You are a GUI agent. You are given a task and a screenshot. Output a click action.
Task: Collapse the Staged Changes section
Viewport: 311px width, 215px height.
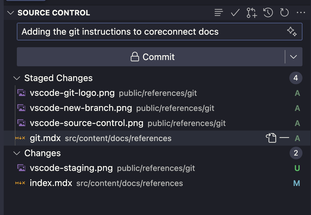click(17, 78)
